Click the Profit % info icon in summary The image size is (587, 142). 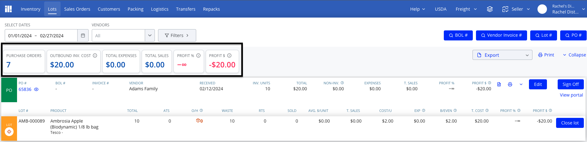coord(198,55)
